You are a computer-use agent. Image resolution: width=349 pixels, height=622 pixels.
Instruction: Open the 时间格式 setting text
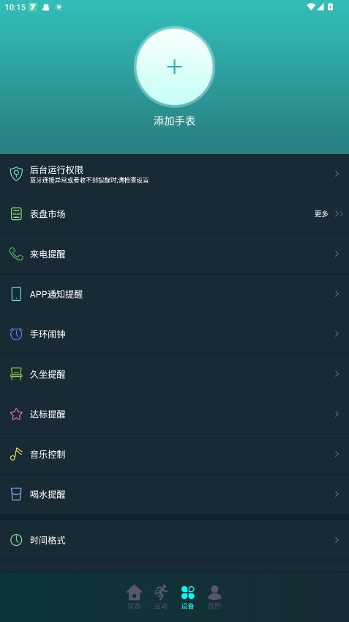(x=48, y=541)
